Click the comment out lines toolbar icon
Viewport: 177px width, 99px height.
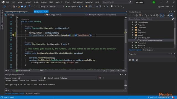[104, 7]
